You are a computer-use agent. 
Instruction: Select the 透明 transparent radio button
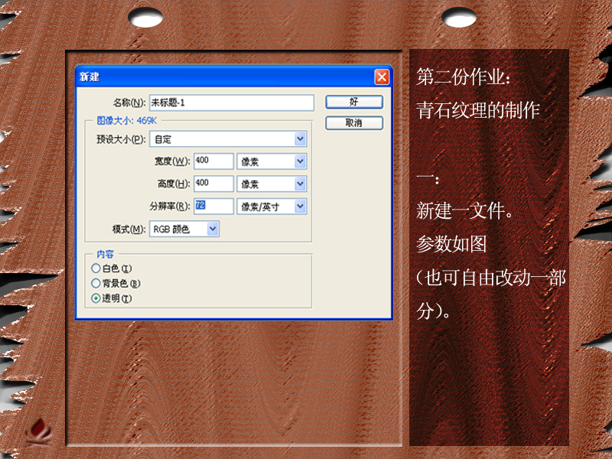[96, 298]
